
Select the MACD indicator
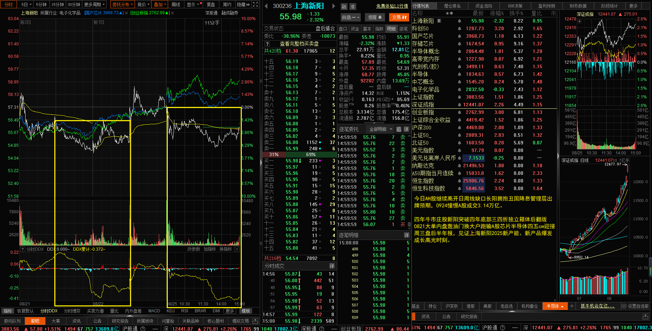pos(154,311)
